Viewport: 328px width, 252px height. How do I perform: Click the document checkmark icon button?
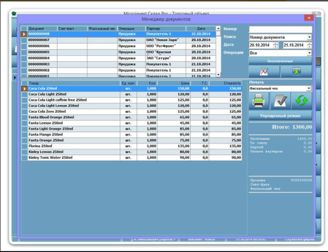click(x=281, y=101)
